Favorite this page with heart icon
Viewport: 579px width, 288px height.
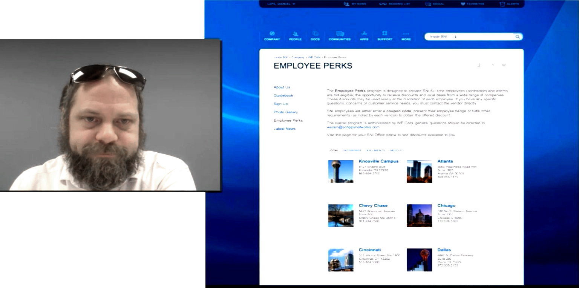coord(504,66)
